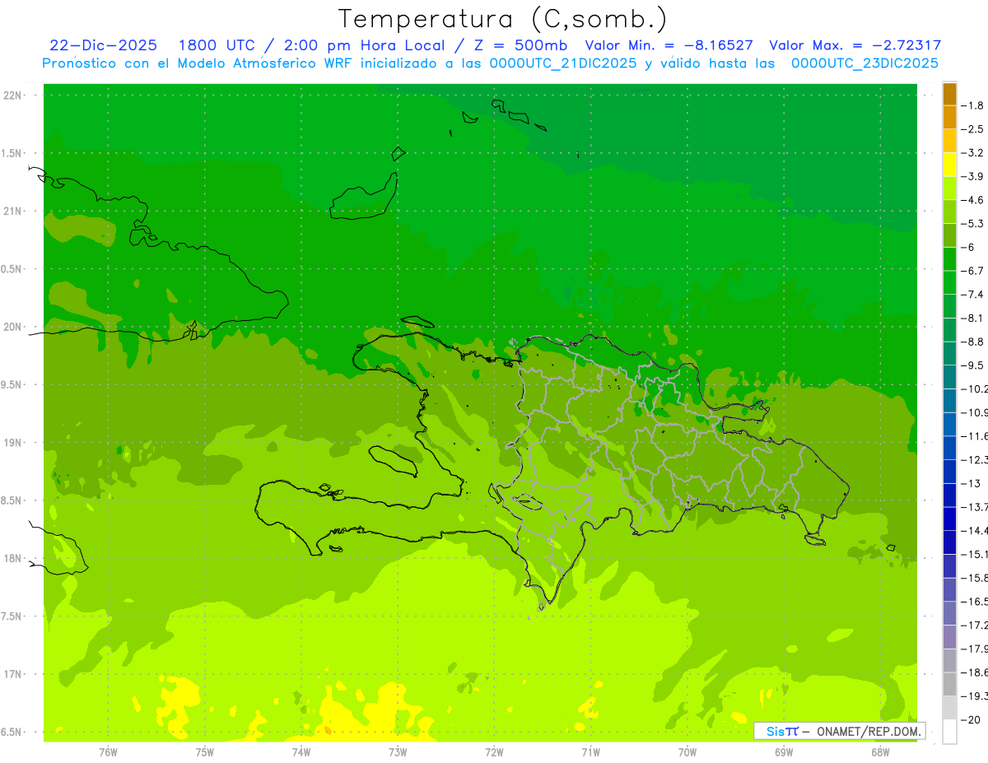Screen dimensions: 988x763
Task: Click the '-13' legend value
Action: (970, 484)
